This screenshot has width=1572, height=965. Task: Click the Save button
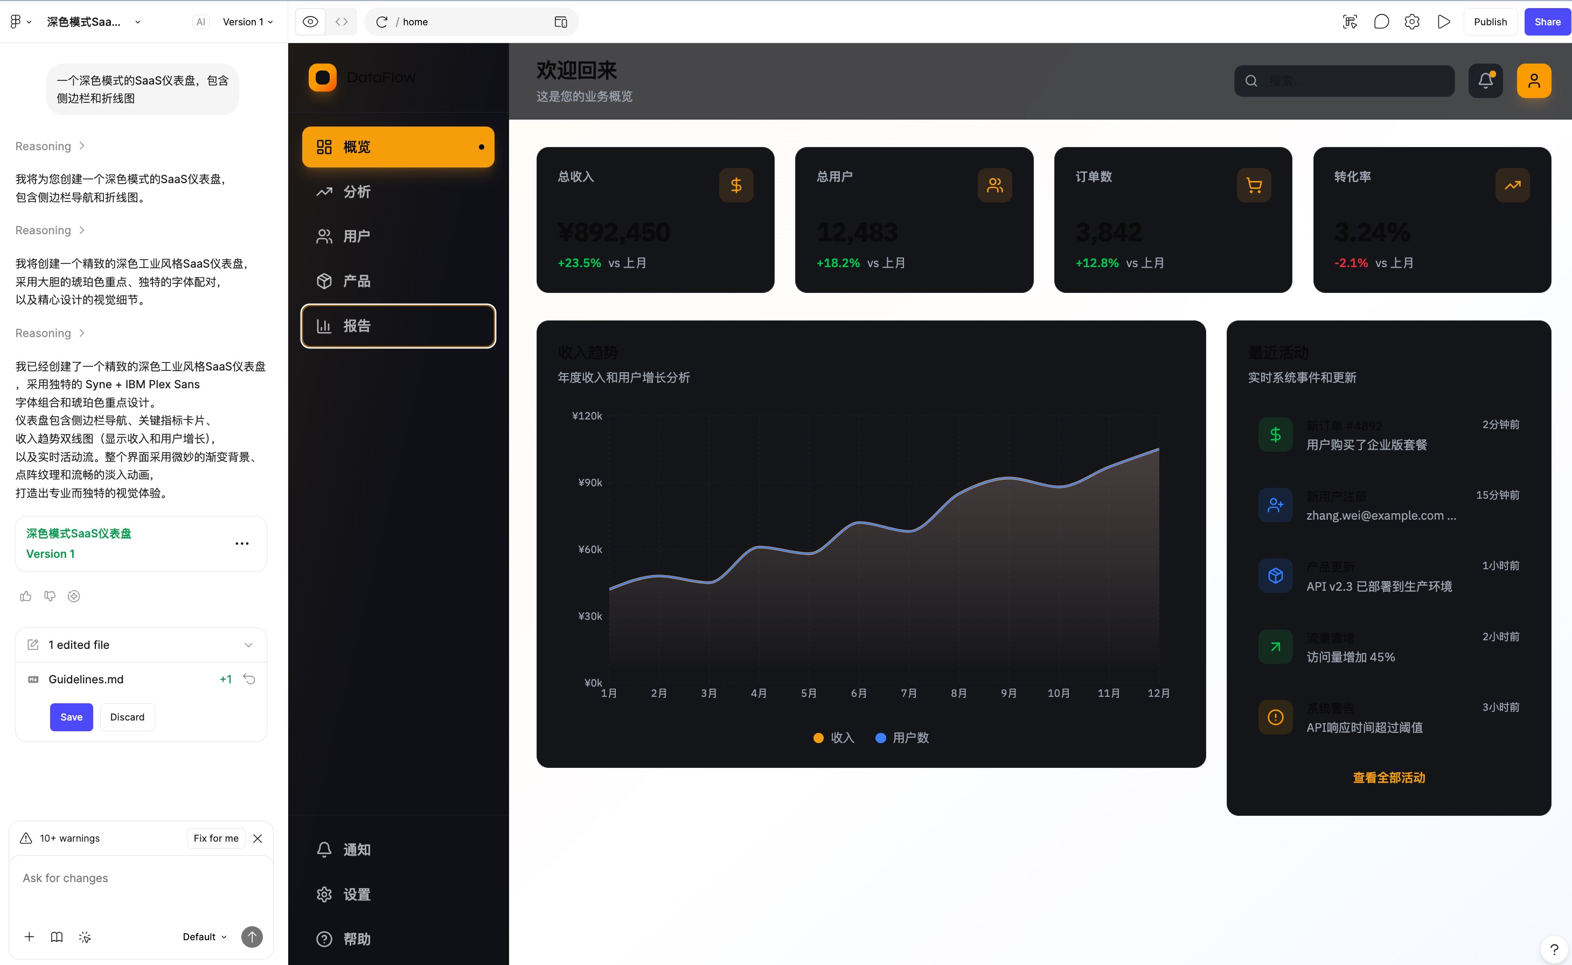click(x=72, y=717)
